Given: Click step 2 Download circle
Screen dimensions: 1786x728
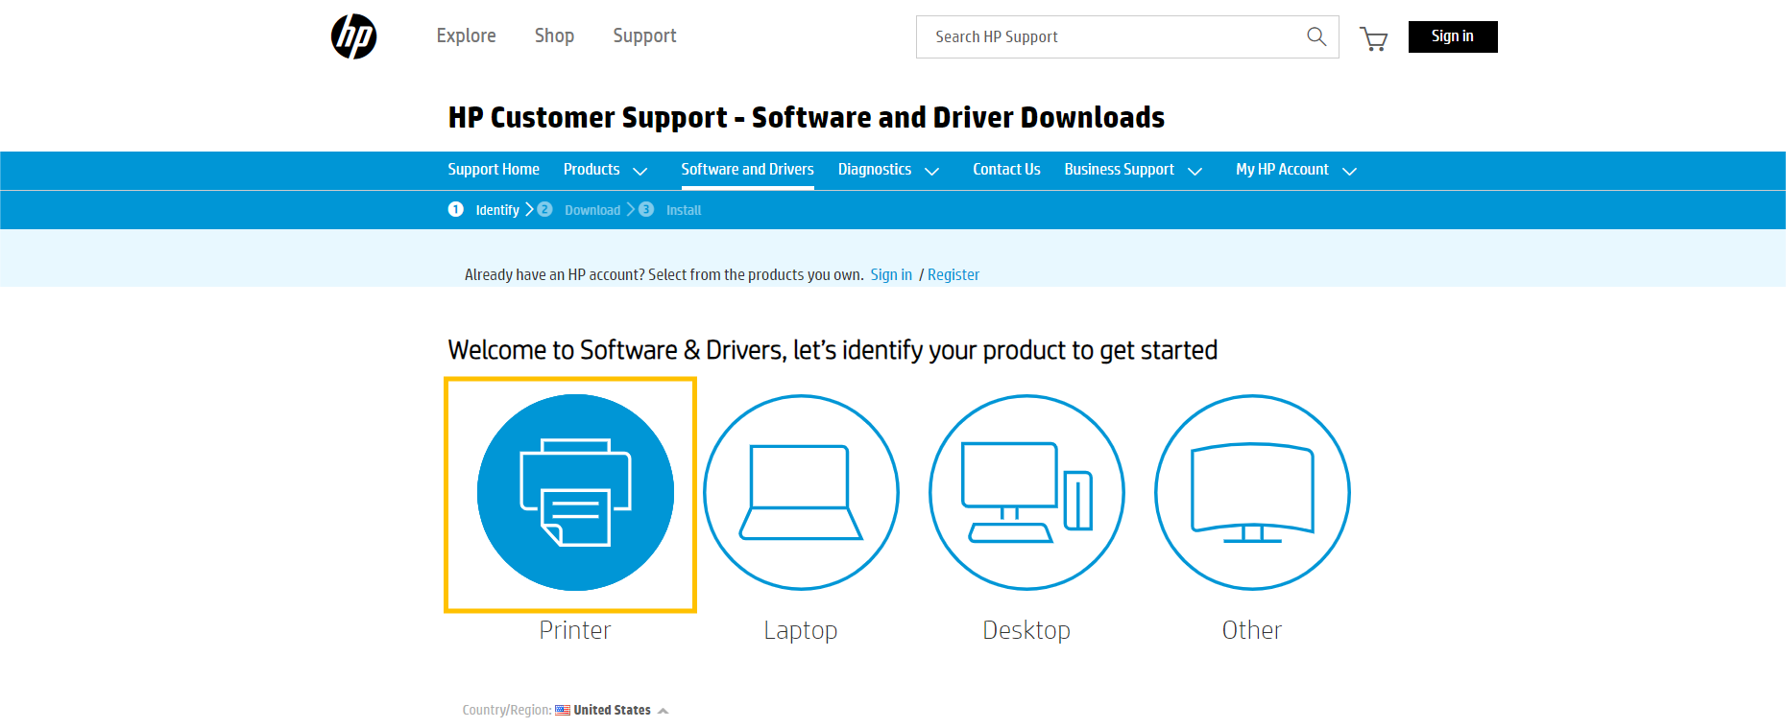Looking at the screenshot, I should [x=544, y=209].
